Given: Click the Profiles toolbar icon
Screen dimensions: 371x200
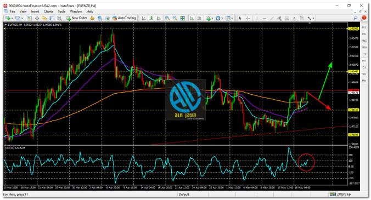Looking at the screenshot, I should click(18, 18).
